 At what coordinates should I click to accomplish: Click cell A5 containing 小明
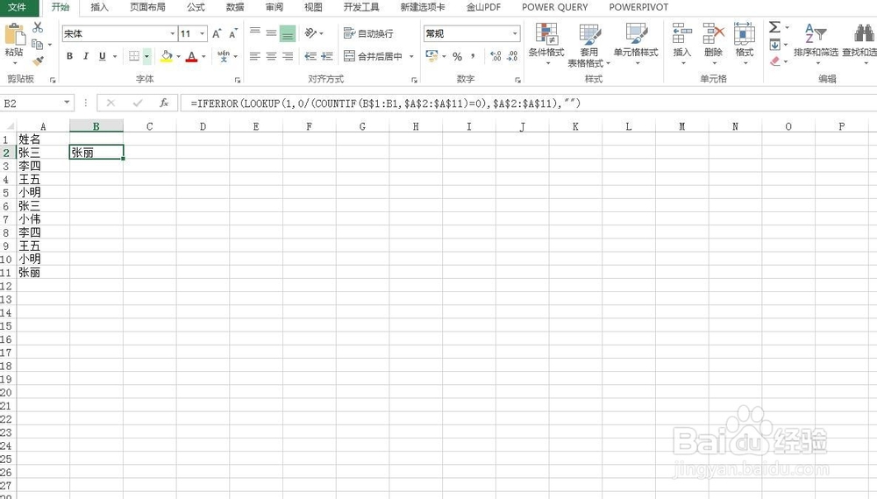pyautogui.click(x=42, y=192)
